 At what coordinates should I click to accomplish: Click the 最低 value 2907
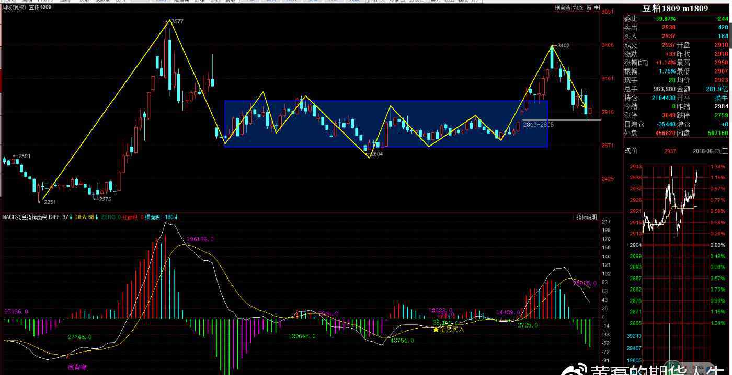(x=721, y=71)
